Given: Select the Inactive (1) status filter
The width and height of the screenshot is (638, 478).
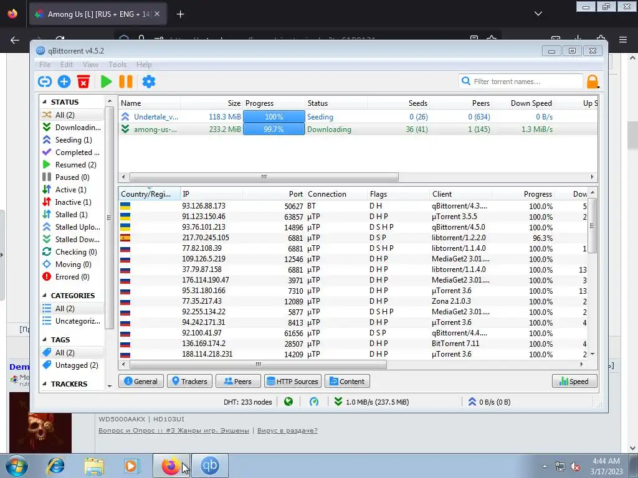Looking at the screenshot, I should click(x=72, y=202).
